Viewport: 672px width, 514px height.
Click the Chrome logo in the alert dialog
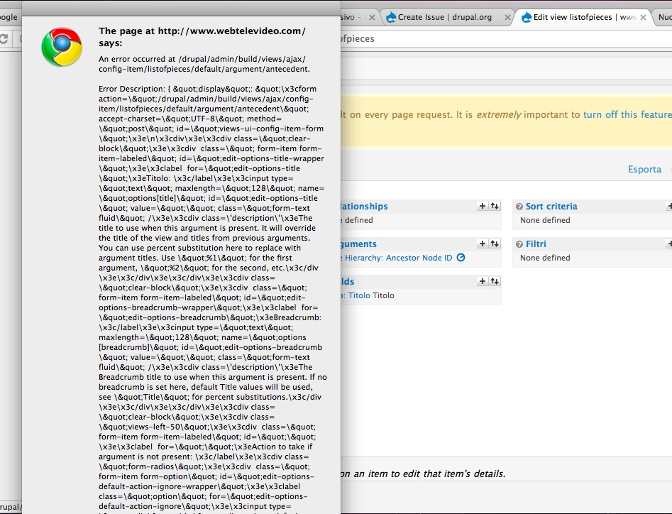click(x=62, y=47)
